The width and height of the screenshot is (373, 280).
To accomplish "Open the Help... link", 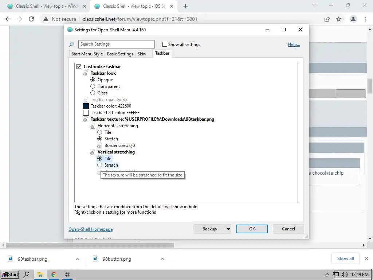I will tap(294, 44).
